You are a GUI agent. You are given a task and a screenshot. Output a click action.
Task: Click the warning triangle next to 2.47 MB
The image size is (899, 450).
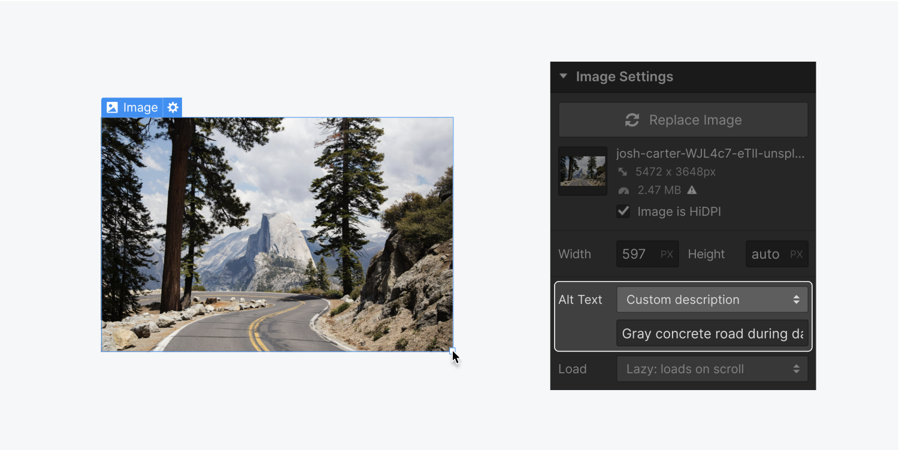(x=693, y=190)
